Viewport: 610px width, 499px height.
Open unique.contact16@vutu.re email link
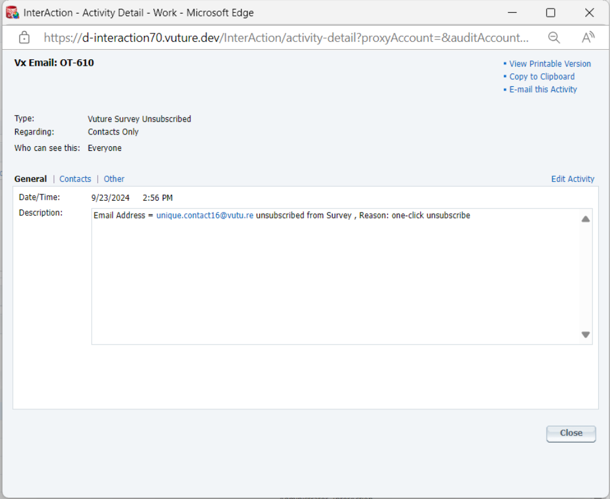click(205, 215)
